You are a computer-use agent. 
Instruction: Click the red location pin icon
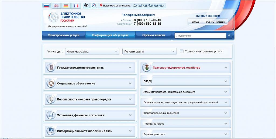101,5
